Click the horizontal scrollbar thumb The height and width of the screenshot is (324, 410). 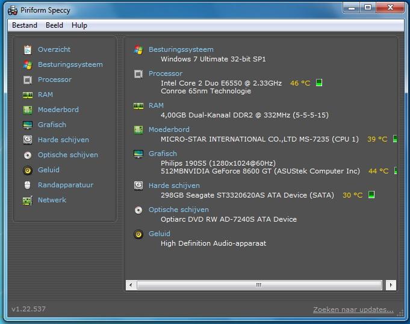(x=259, y=285)
